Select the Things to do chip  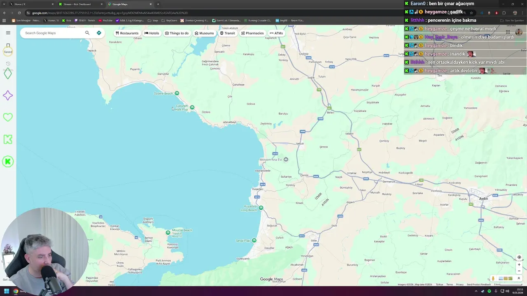(177, 33)
